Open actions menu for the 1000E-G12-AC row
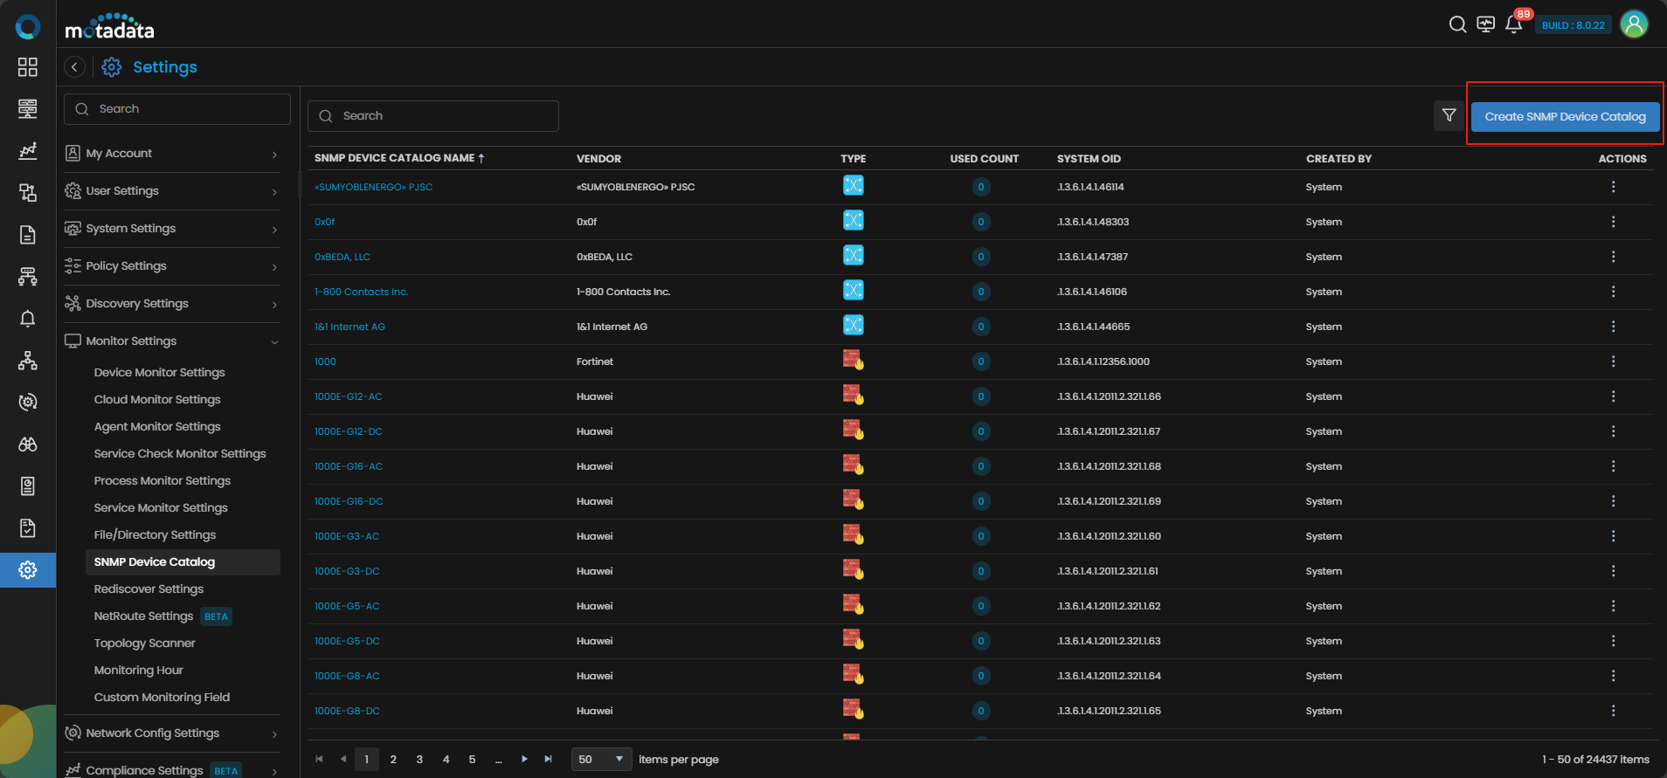This screenshot has height=778, width=1667. coord(1613,396)
